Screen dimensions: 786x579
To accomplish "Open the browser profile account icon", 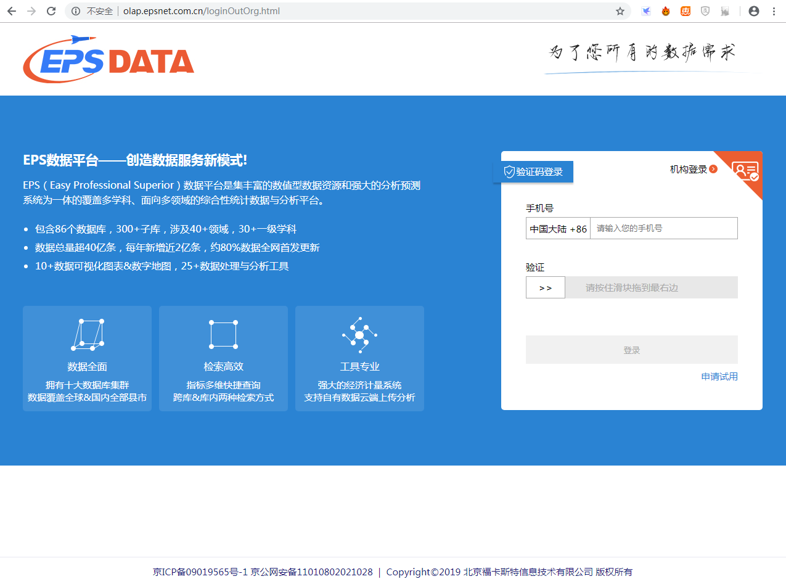I will pyautogui.click(x=753, y=10).
